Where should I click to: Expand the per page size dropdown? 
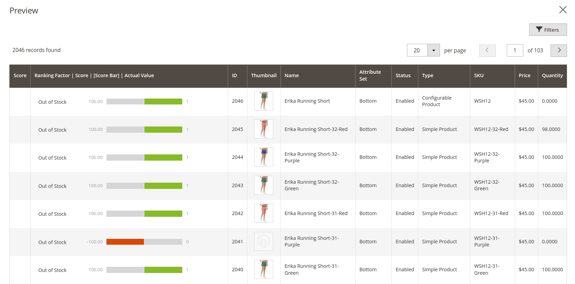click(x=433, y=50)
